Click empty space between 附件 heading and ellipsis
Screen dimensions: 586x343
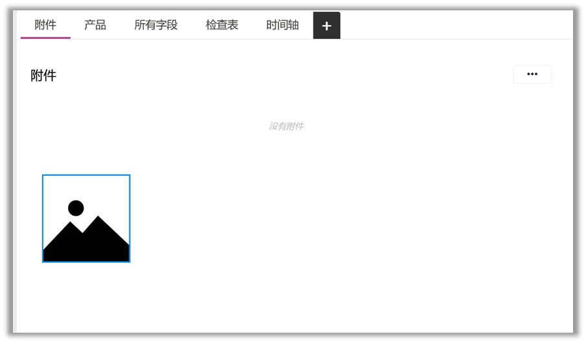[x=278, y=76]
